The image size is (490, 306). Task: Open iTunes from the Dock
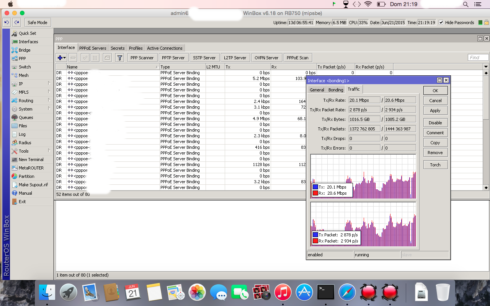[x=283, y=292]
